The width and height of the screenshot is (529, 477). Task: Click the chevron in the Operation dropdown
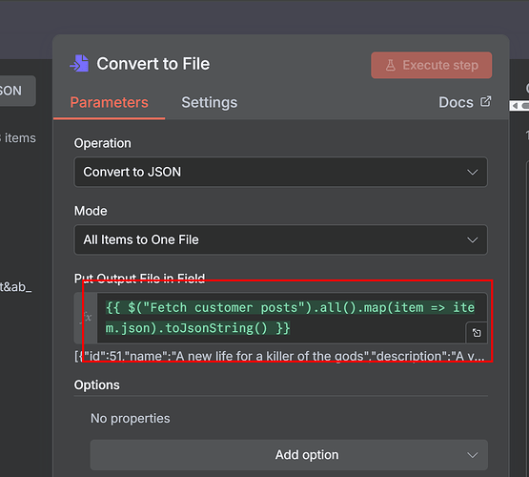tap(473, 172)
